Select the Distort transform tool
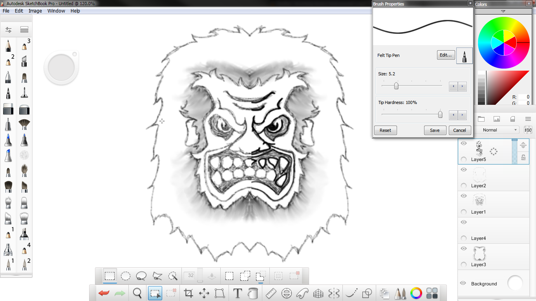 220,293
